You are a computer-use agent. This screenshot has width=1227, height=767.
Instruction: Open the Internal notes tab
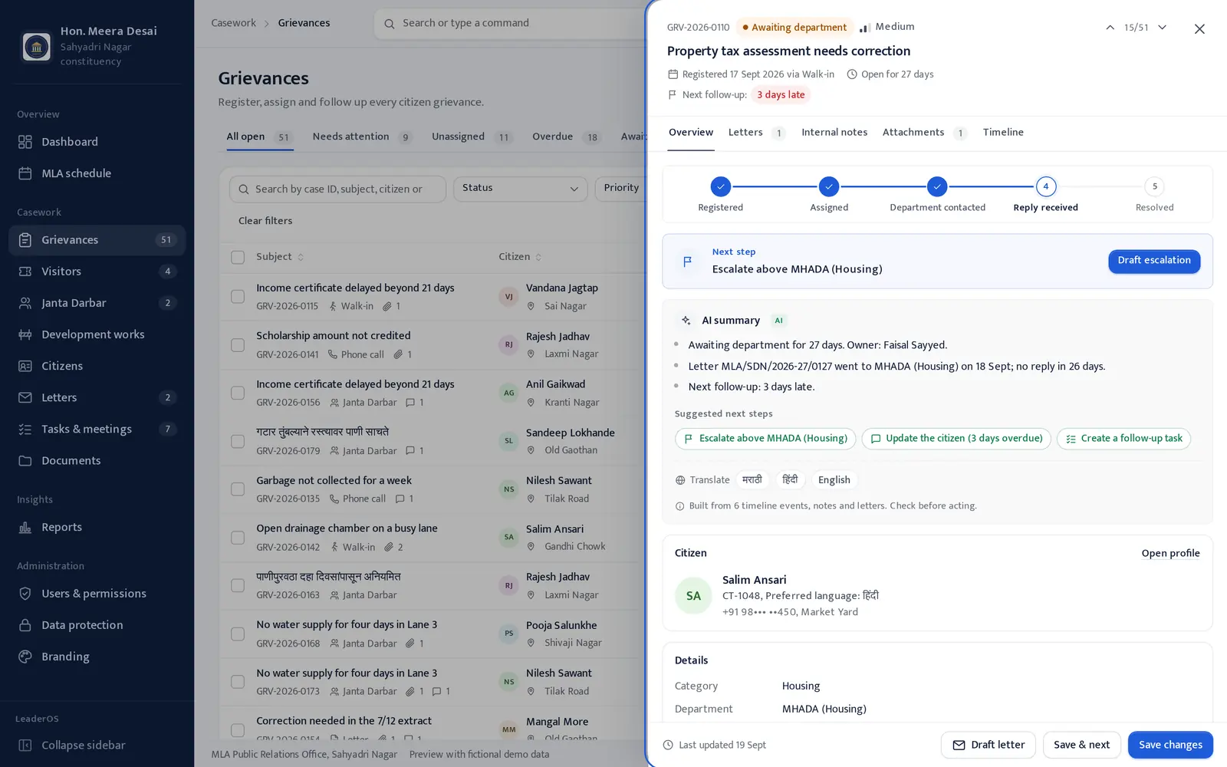pos(834,133)
